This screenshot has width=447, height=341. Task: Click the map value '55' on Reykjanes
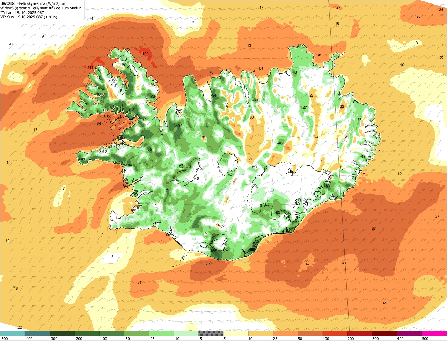coord(130,228)
